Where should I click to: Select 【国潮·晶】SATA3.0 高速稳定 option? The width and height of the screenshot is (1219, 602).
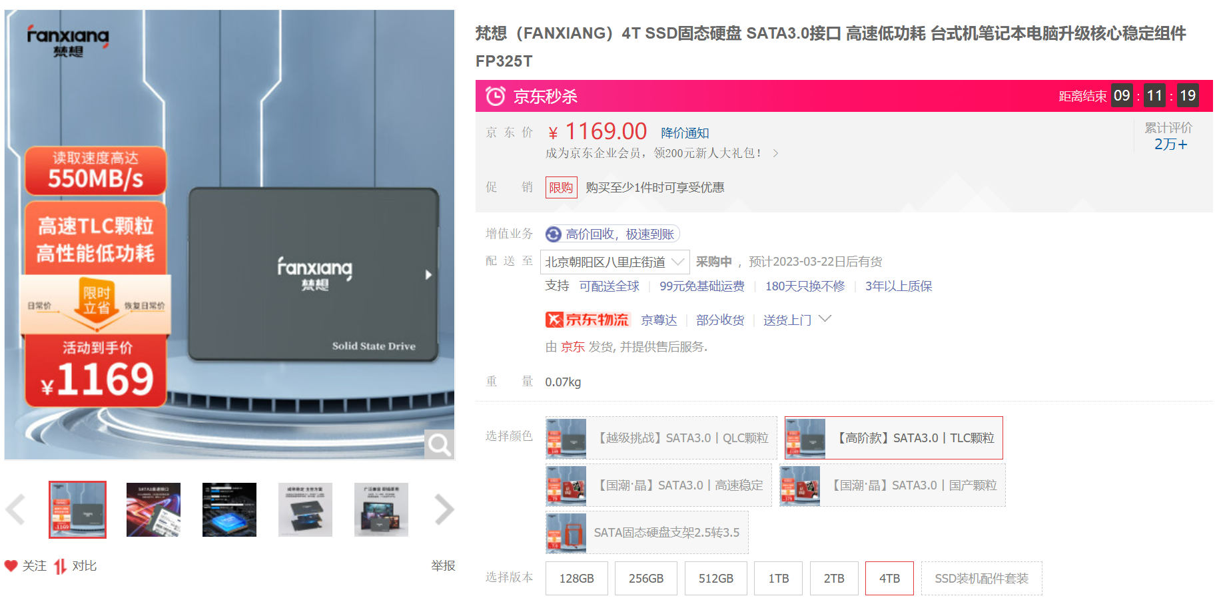pos(658,485)
